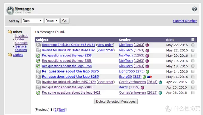Click the Next page link
This screenshot has width=203, height=115.
point(62,110)
